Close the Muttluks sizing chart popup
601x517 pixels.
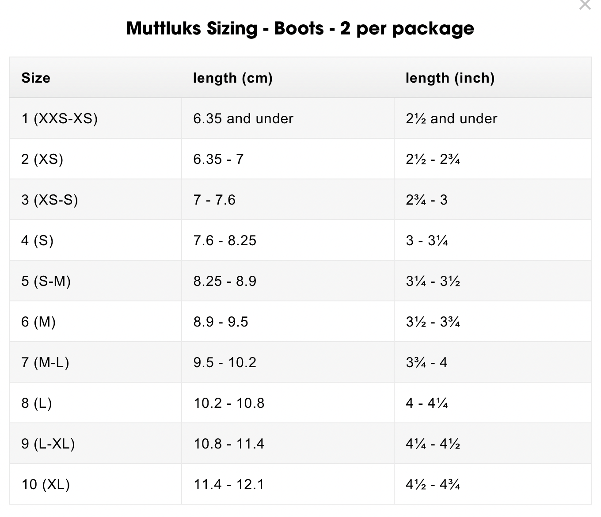click(585, 5)
